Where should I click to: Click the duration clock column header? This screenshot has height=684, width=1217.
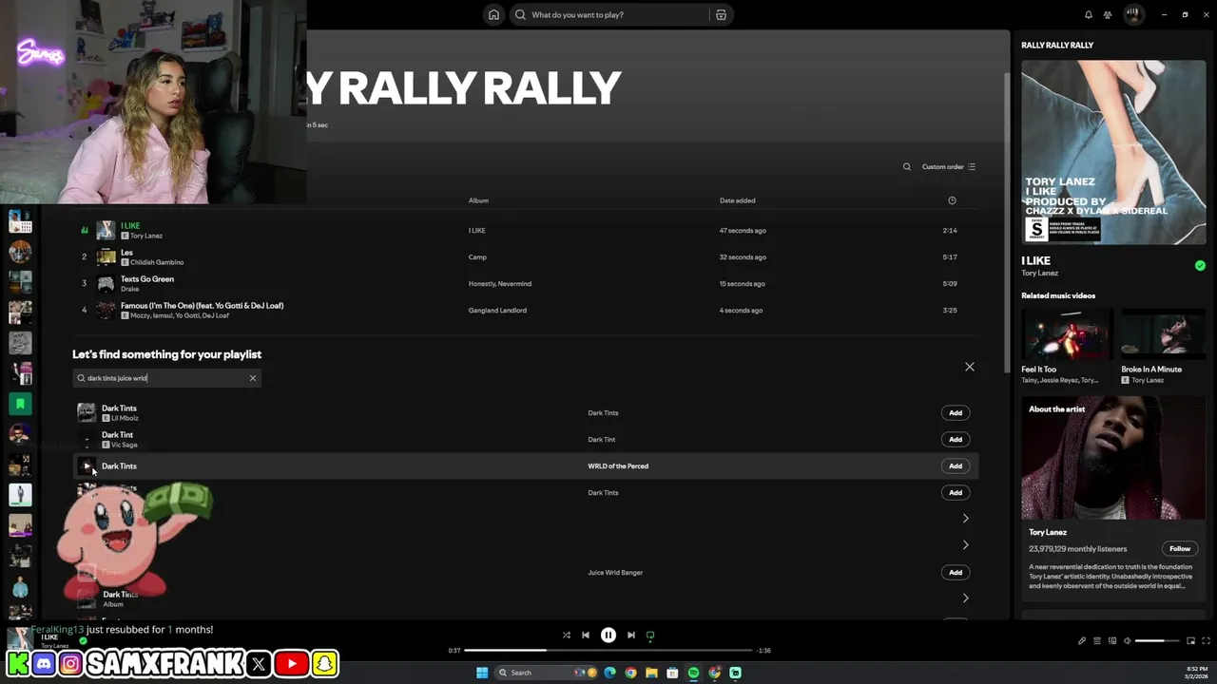[x=952, y=200]
